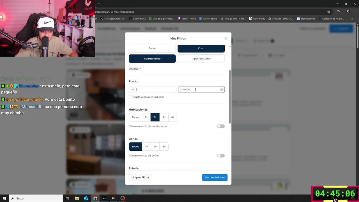Open the browser extensions puzzle icon

pyautogui.click(x=338, y=12)
